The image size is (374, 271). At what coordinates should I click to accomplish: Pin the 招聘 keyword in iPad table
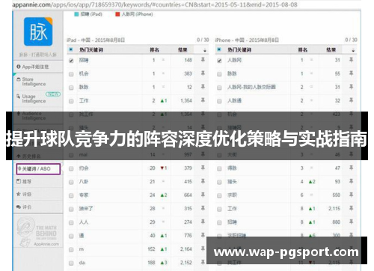point(203,60)
